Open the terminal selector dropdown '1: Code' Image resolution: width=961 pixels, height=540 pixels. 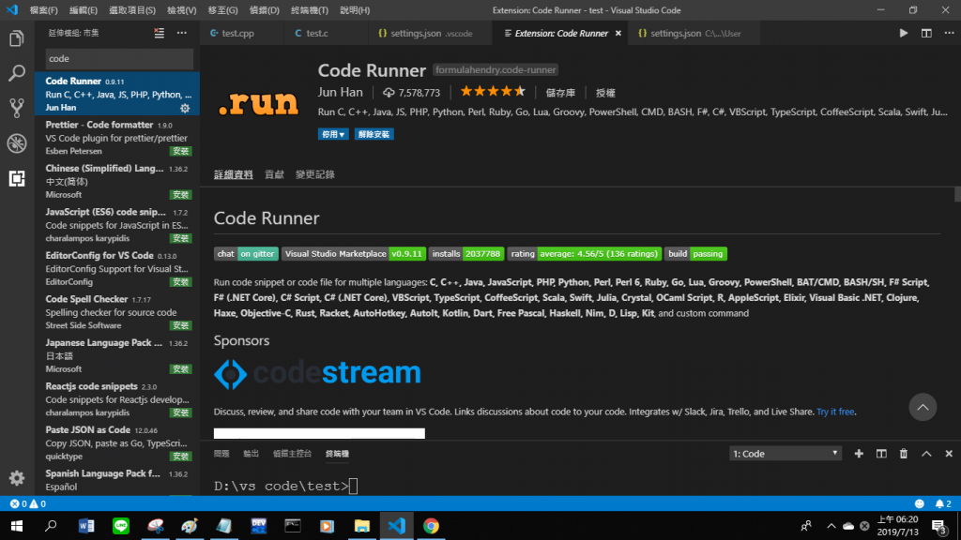[786, 454]
